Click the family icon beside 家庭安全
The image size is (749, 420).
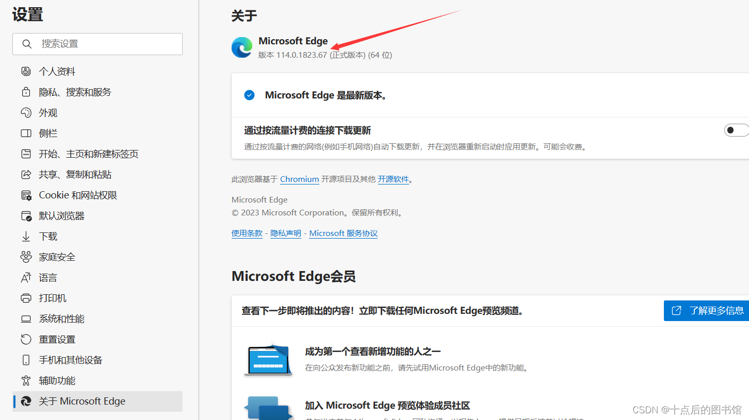[26, 257]
